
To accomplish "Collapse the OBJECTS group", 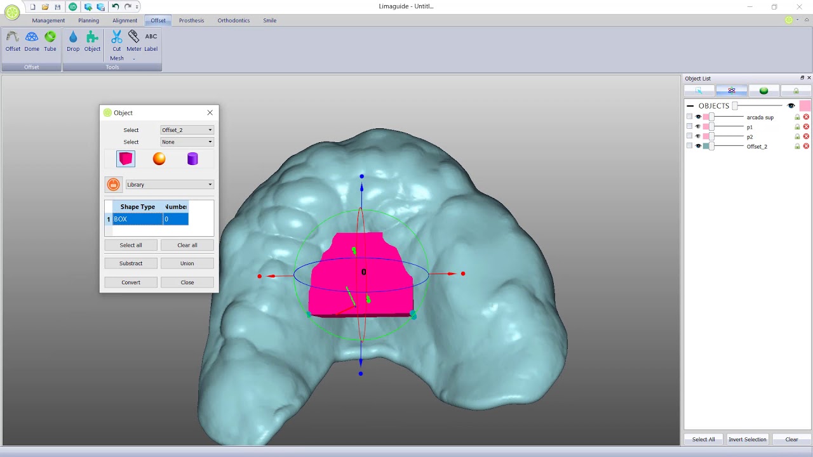I will [x=690, y=106].
